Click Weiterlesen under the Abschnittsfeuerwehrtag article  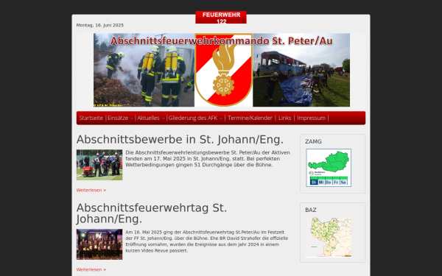tap(91, 269)
